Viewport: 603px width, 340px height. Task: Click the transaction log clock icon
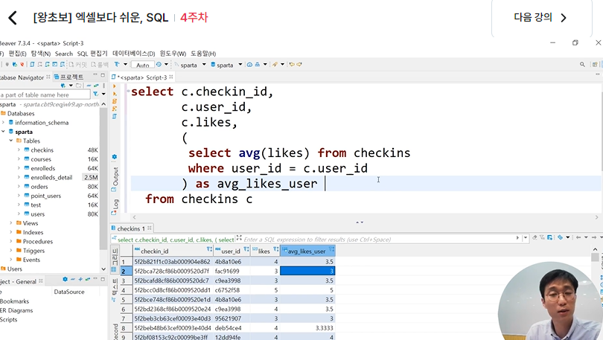[159, 65]
